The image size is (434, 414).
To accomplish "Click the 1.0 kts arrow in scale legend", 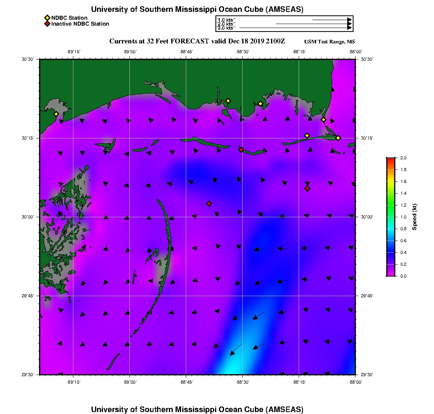I will (x=331, y=19).
